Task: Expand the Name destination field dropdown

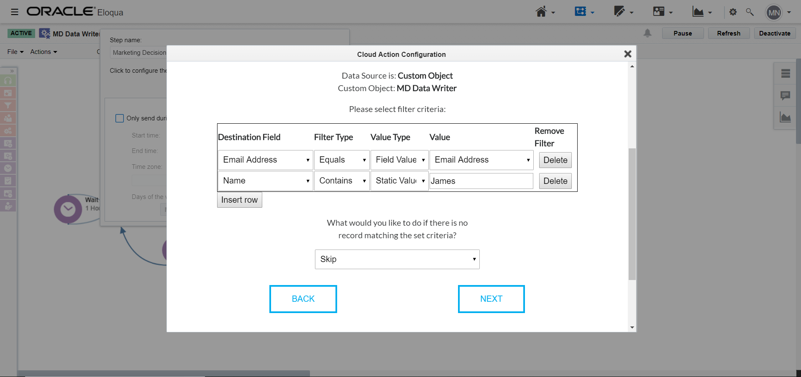Action: [265, 181]
